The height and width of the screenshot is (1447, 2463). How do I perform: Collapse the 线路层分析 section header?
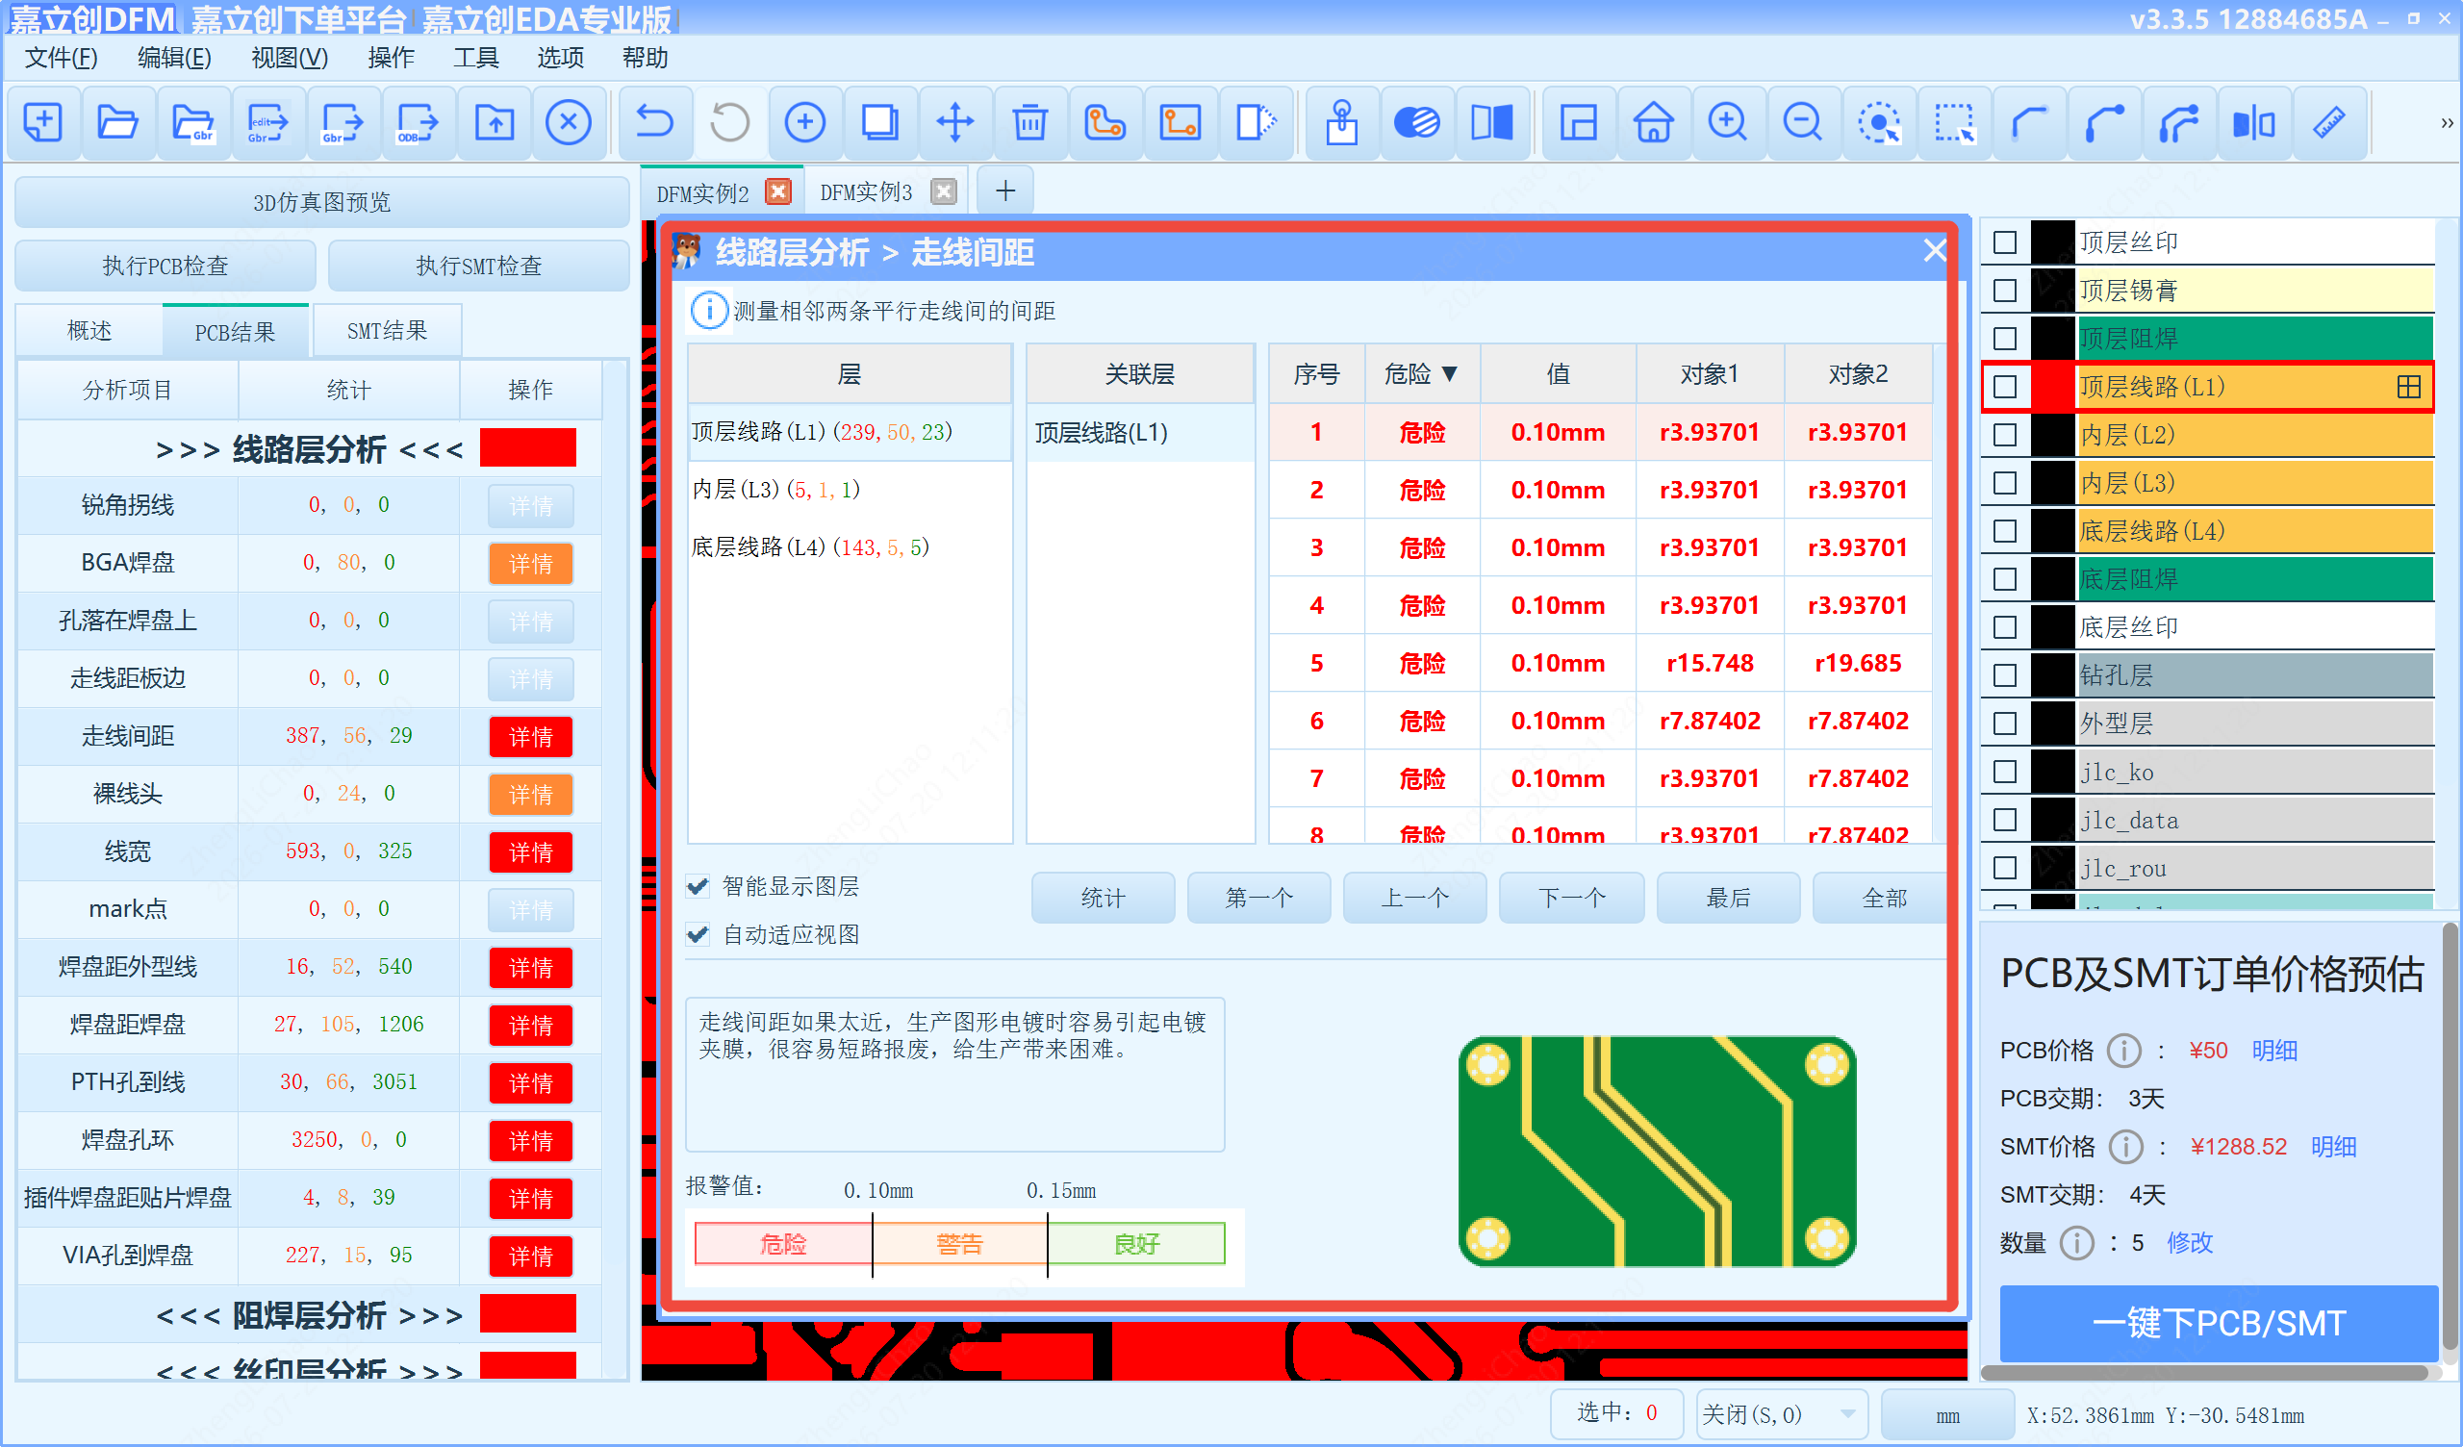309,449
